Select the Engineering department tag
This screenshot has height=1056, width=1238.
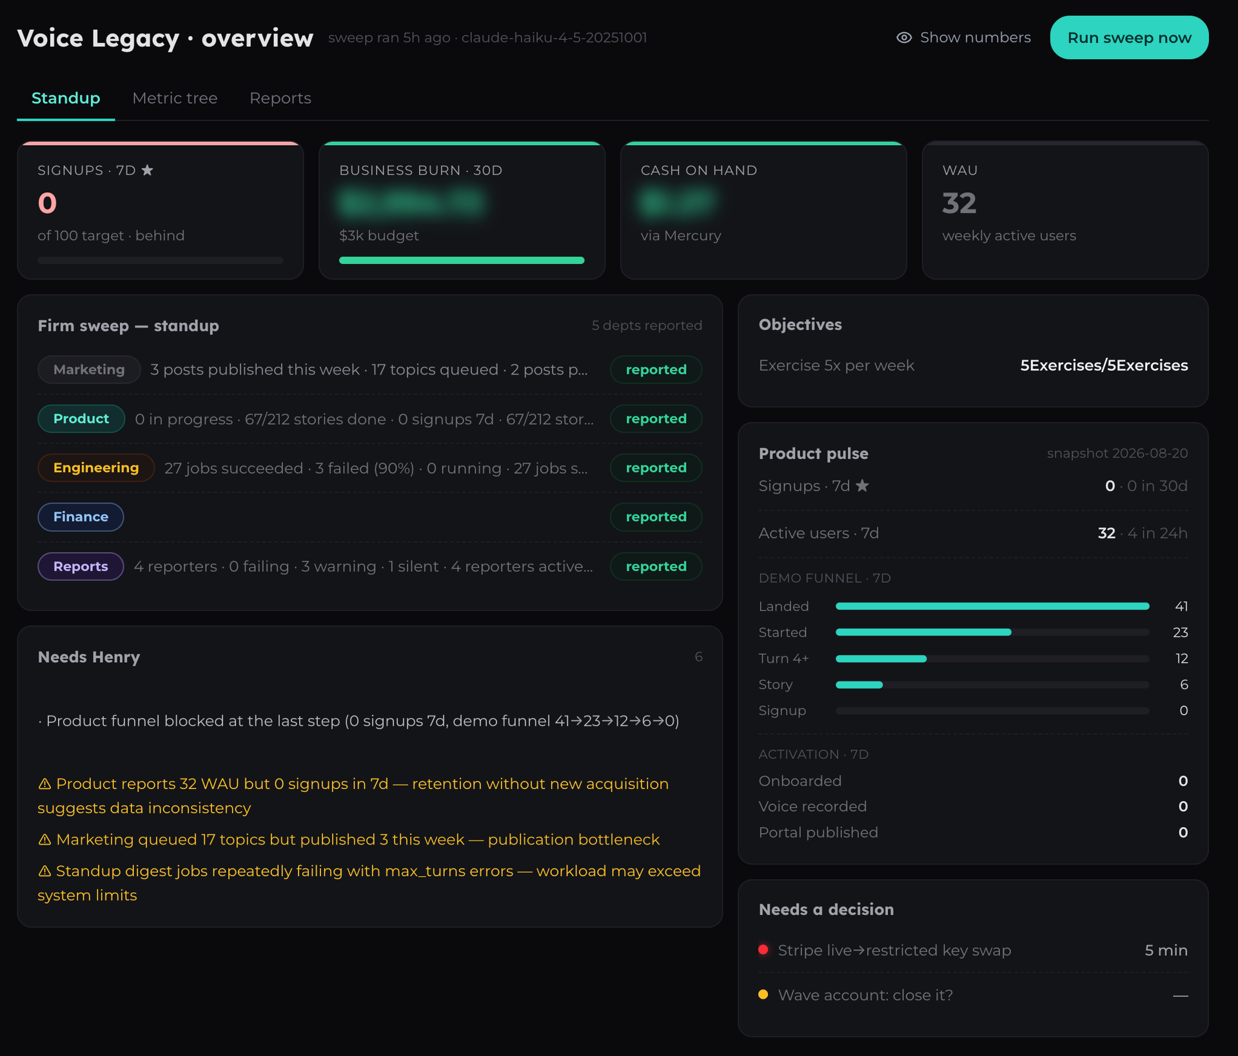(96, 467)
